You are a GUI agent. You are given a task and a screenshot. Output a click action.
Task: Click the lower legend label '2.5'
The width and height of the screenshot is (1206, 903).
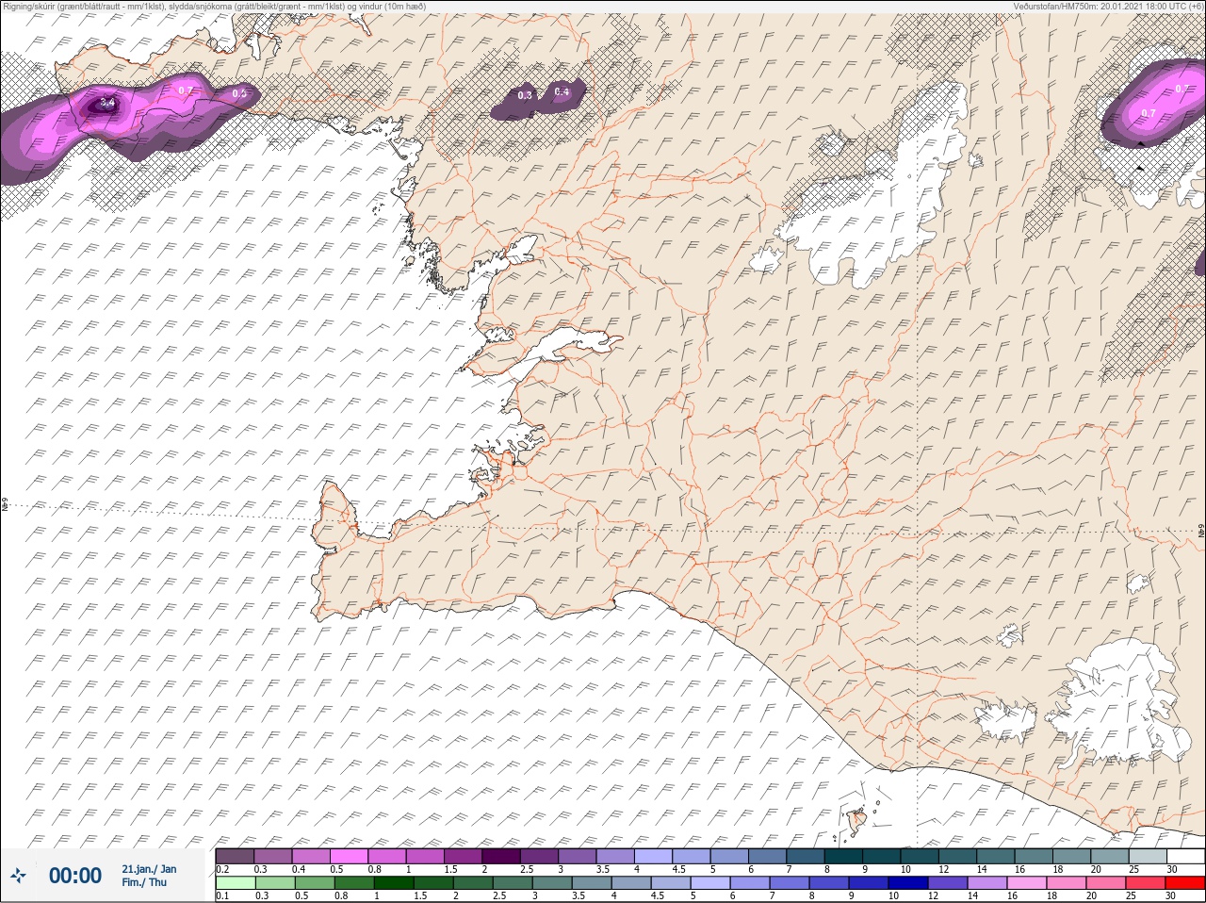click(x=498, y=896)
